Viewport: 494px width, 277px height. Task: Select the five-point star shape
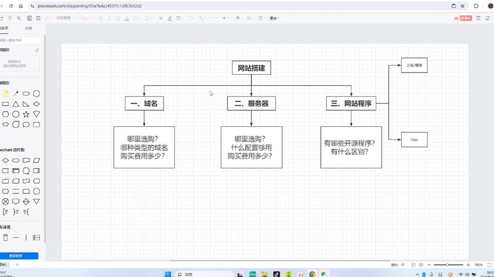coord(26,114)
